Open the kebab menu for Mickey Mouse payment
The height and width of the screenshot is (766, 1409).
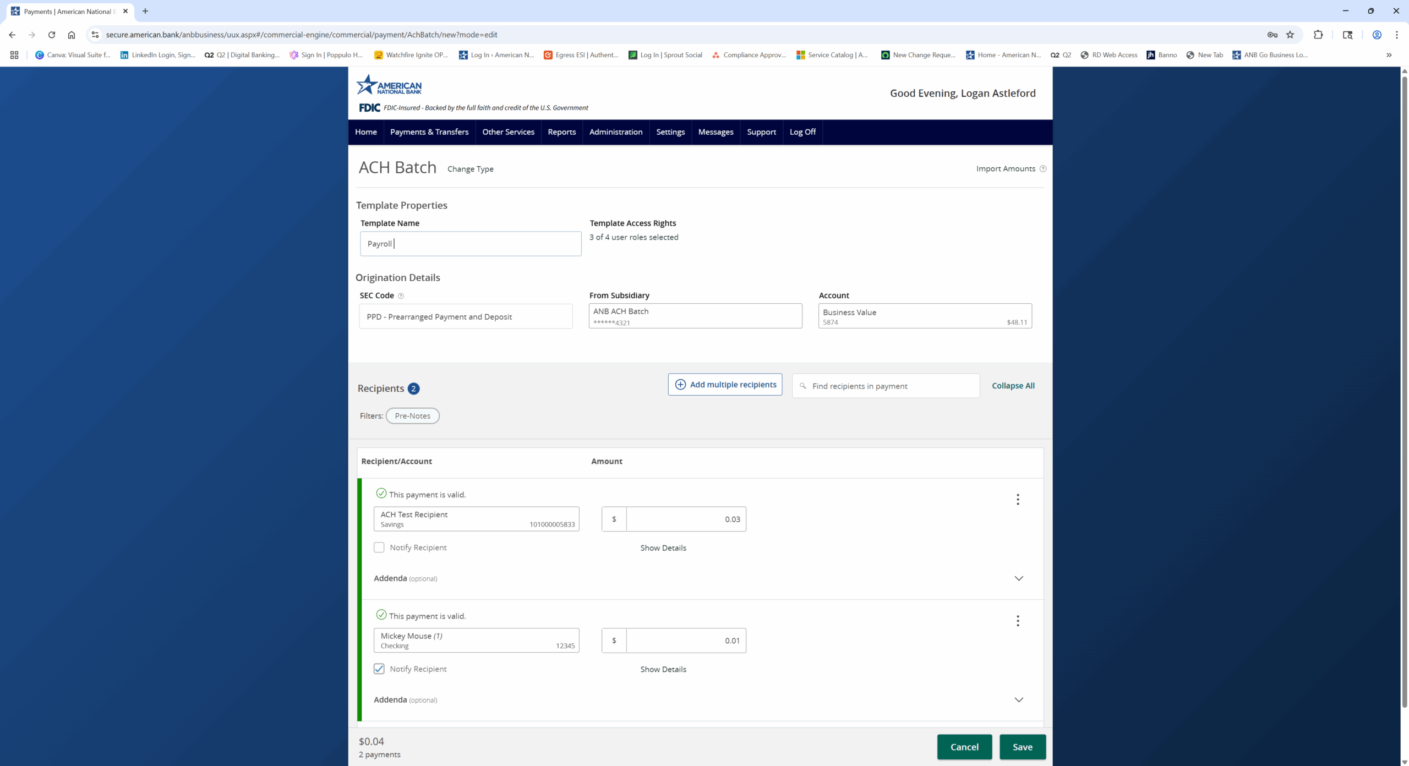coord(1018,621)
